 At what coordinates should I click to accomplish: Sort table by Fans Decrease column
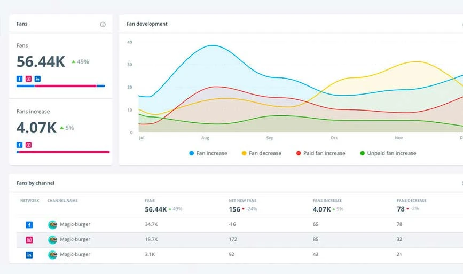click(411, 201)
